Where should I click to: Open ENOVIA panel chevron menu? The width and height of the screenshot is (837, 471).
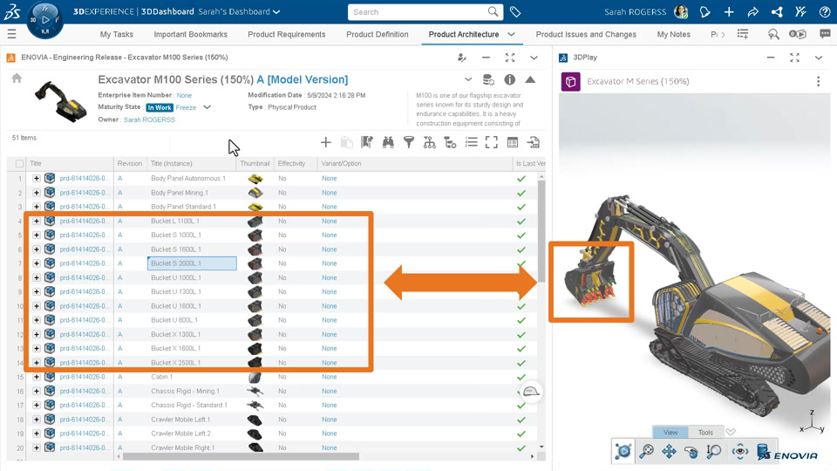(x=534, y=58)
